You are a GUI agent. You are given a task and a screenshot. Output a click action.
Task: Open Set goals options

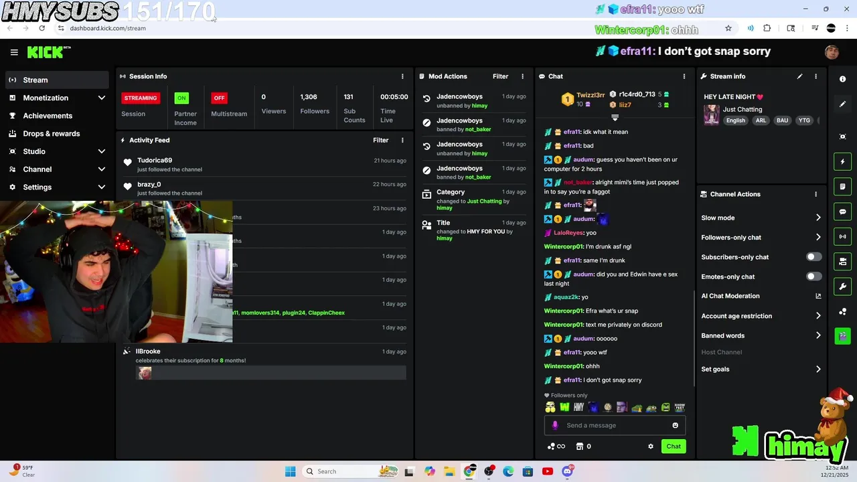(x=761, y=369)
